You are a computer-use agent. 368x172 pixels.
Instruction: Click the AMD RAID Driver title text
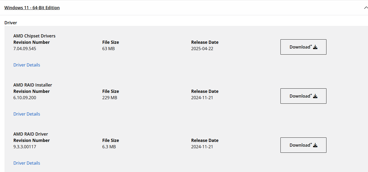click(x=31, y=134)
